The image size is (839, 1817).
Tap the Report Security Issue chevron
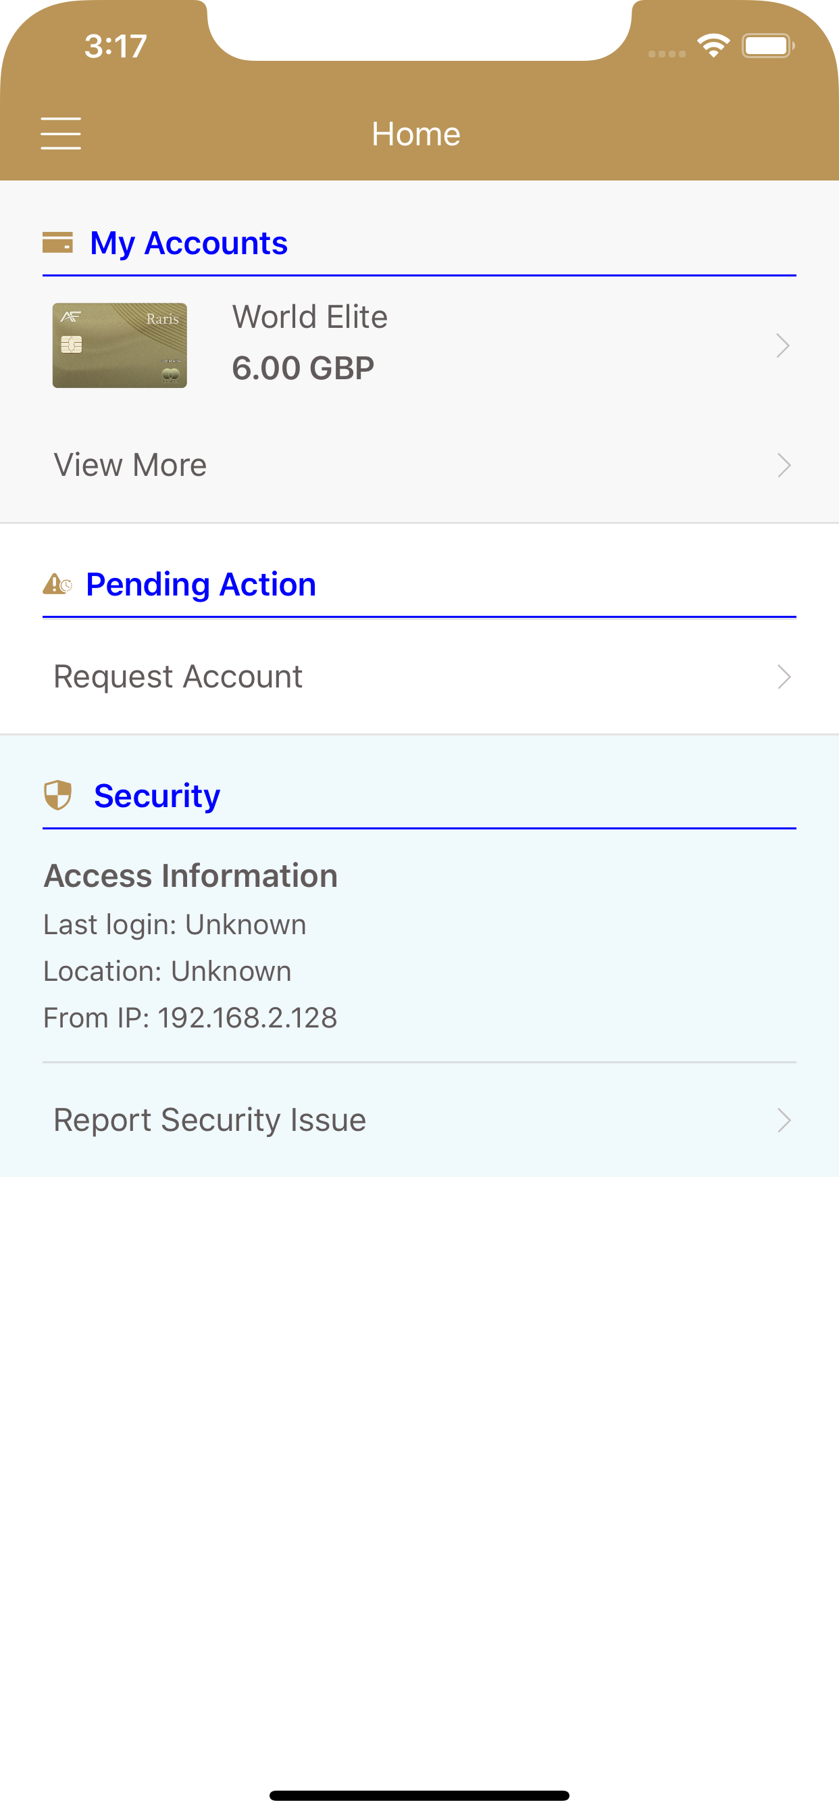784,1120
